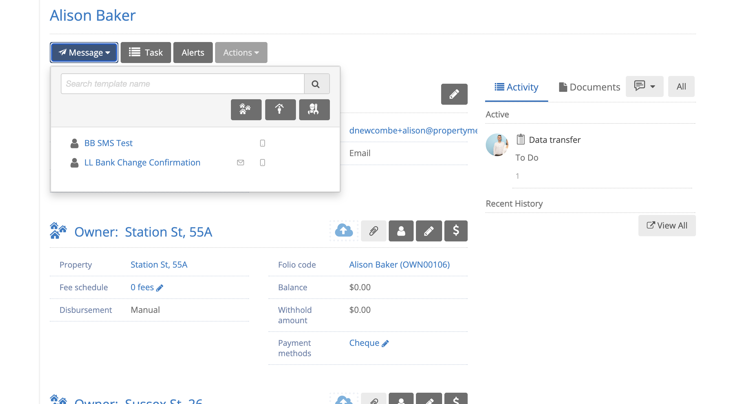Click the Alison Baker page title
The height and width of the screenshot is (404, 739).
pyautogui.click(x=92, y=16)
